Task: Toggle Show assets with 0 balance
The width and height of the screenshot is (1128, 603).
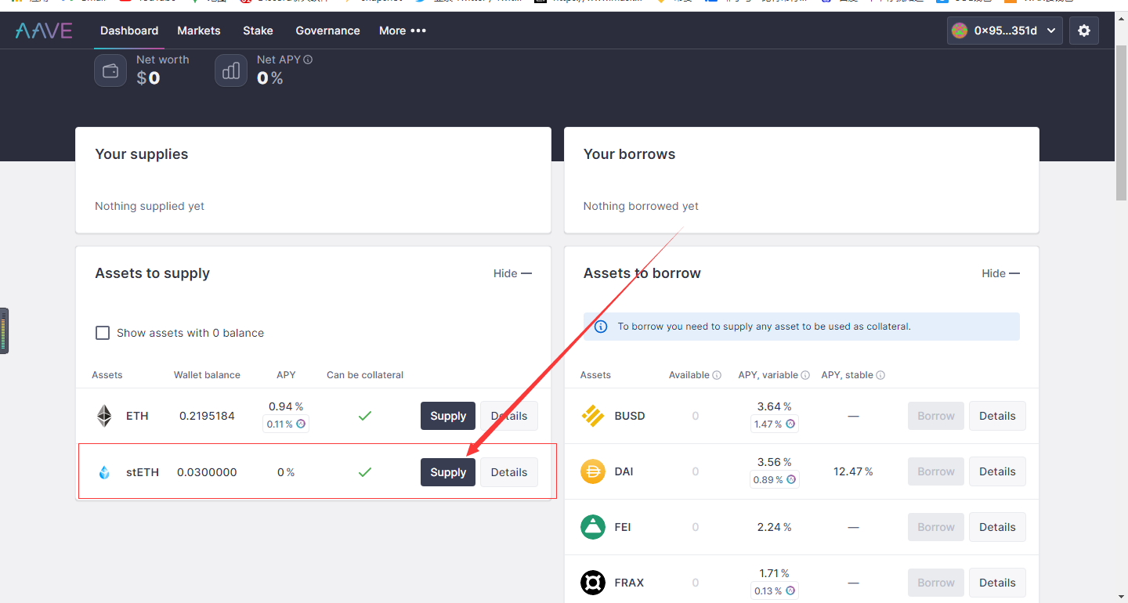Action: point(103,333)
